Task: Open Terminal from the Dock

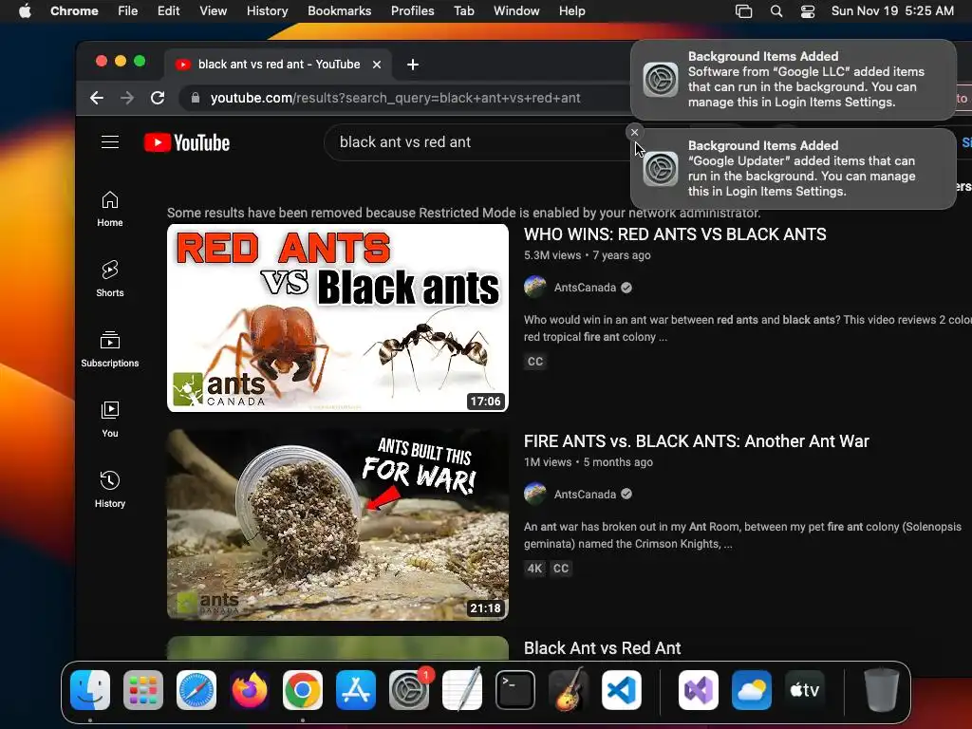Action: 515,690
